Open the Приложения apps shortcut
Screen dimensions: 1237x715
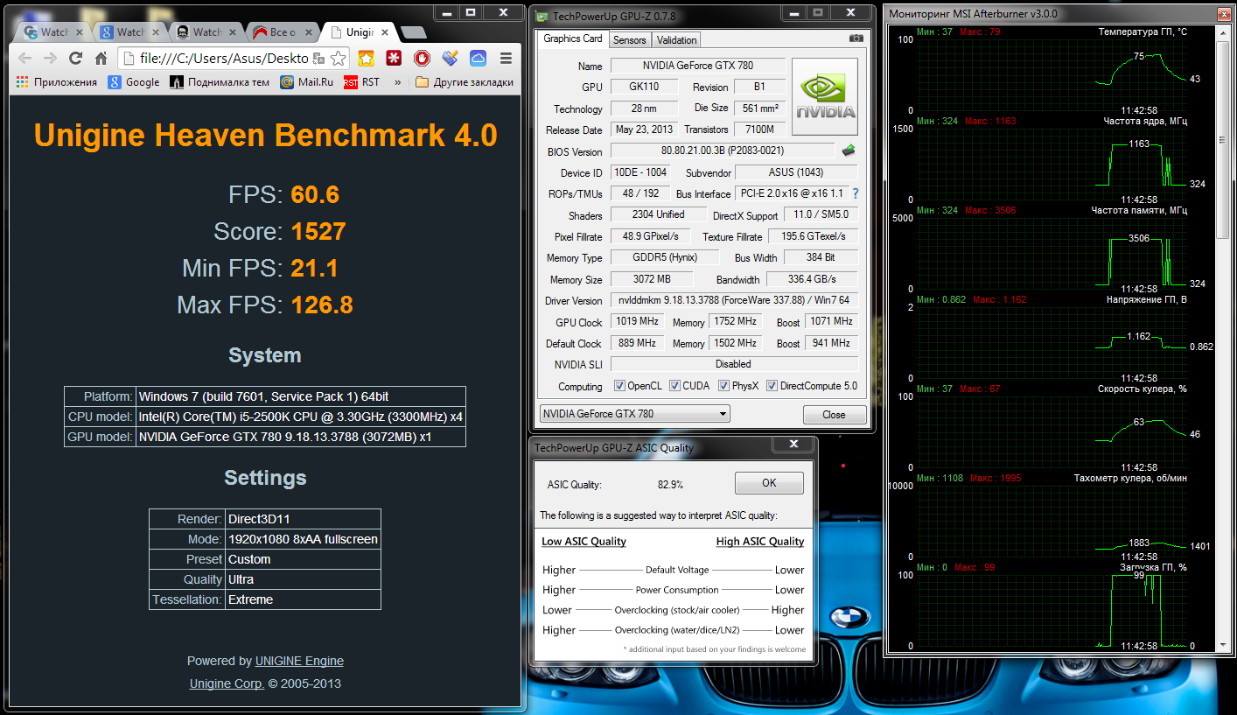(57, 82)
